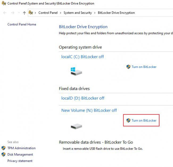Click shield icon next to TPM Administration
The height and width of the screenshot is (167, 173).
[x=3, y=148]
